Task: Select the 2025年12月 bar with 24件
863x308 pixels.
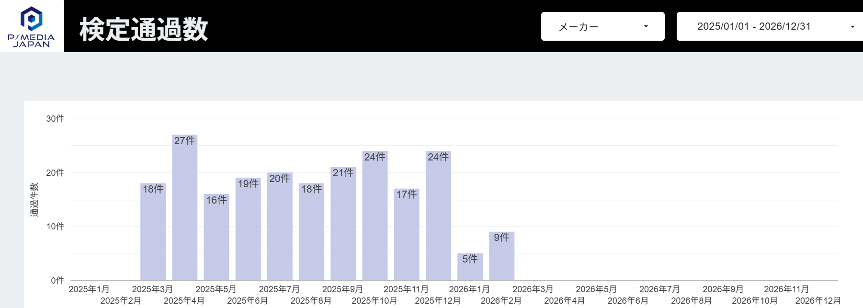Action: pyautogui.click(x=438, y=218)
